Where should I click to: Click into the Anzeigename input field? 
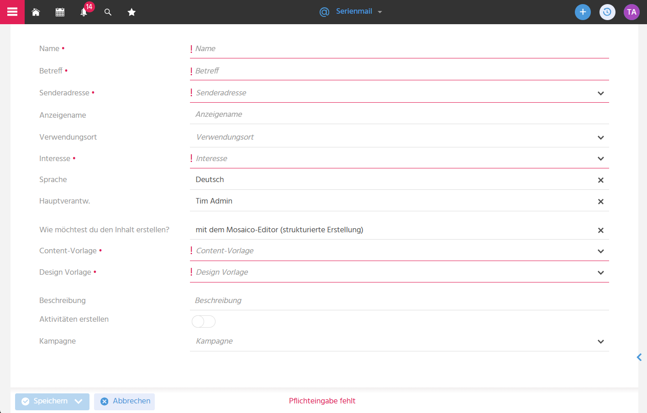click(x=400, y=115)
